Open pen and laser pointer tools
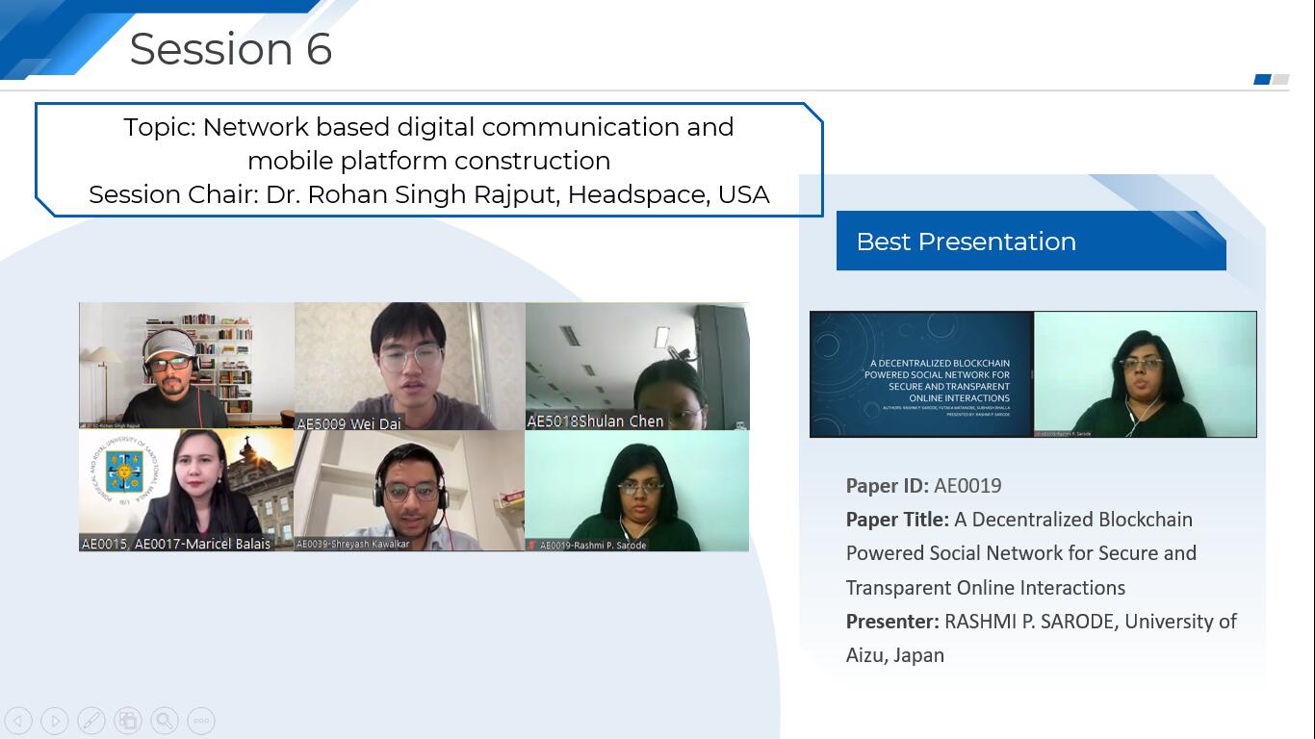Screen dimensions: 1315x739 91,720
